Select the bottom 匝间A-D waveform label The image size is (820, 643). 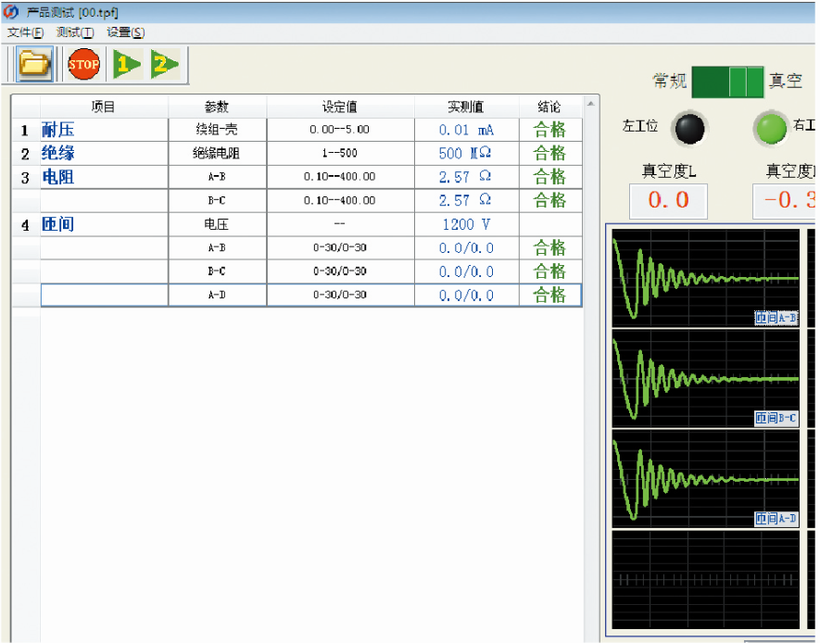[775, 520]
